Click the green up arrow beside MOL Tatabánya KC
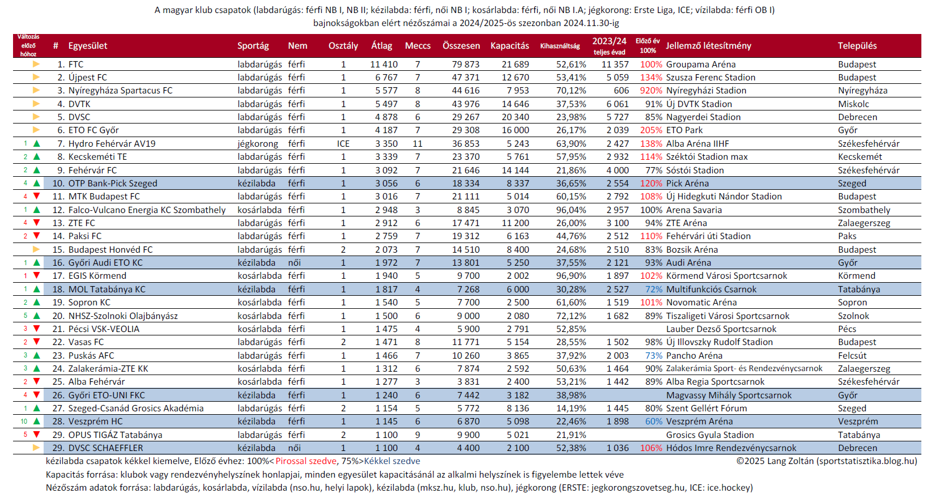 [x=37, y=289]
